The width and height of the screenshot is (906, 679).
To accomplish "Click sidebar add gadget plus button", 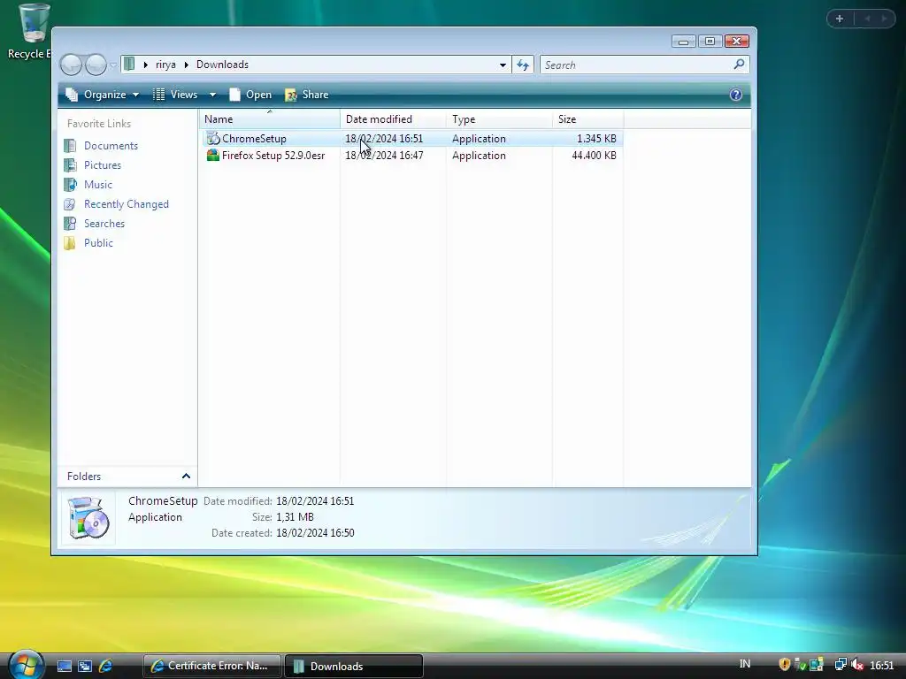I will click(840, 19).
